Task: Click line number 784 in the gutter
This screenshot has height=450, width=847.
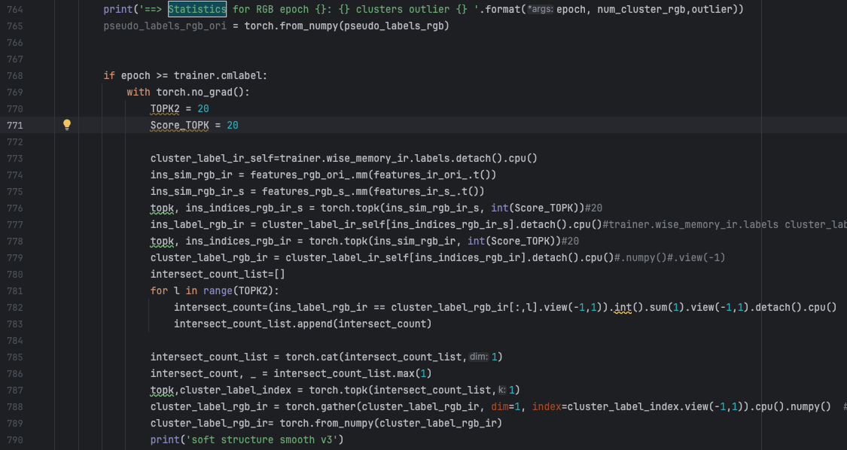Action: (x=14, y=340)
